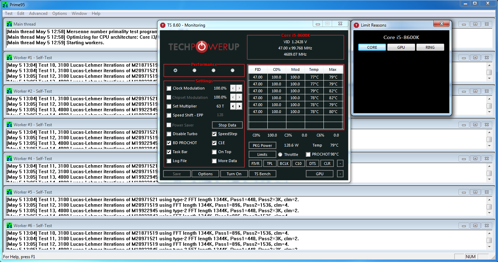Screen dimensions: 498x262
Task: Enable On Top checkbox
Action: point(214,152)
